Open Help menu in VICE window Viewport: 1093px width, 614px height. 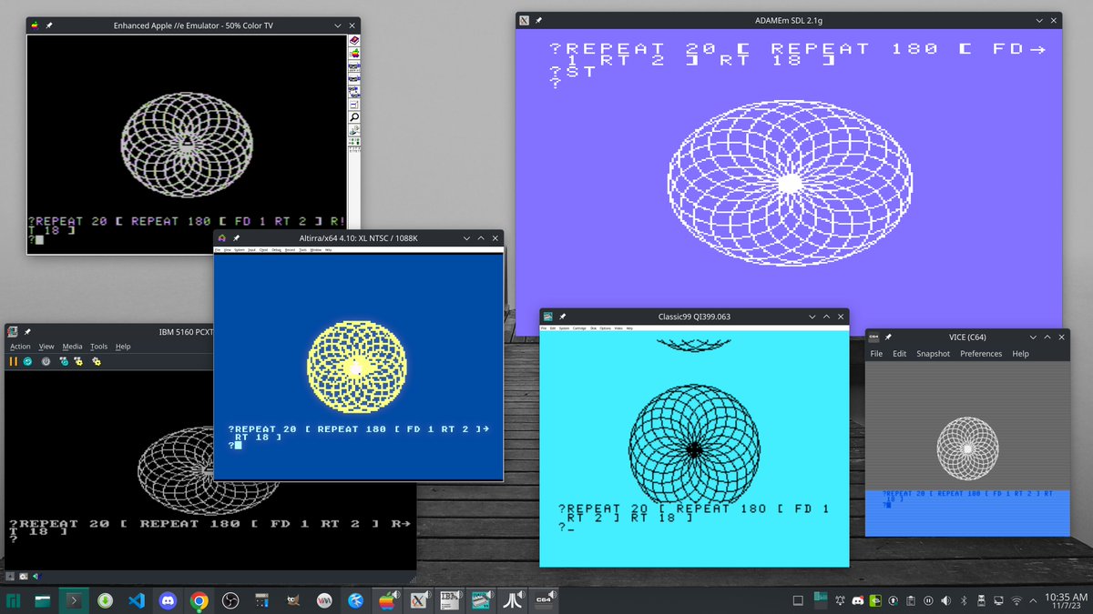tap(1021, 354)
